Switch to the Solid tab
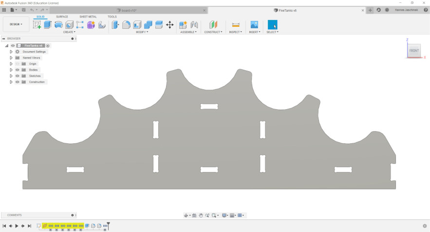 (x=40, y=17)
